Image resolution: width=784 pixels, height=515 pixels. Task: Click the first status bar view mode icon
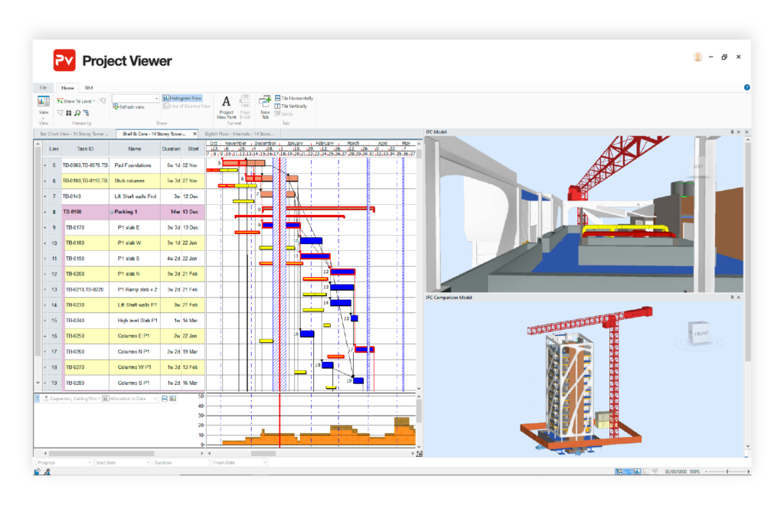(619, 471)
